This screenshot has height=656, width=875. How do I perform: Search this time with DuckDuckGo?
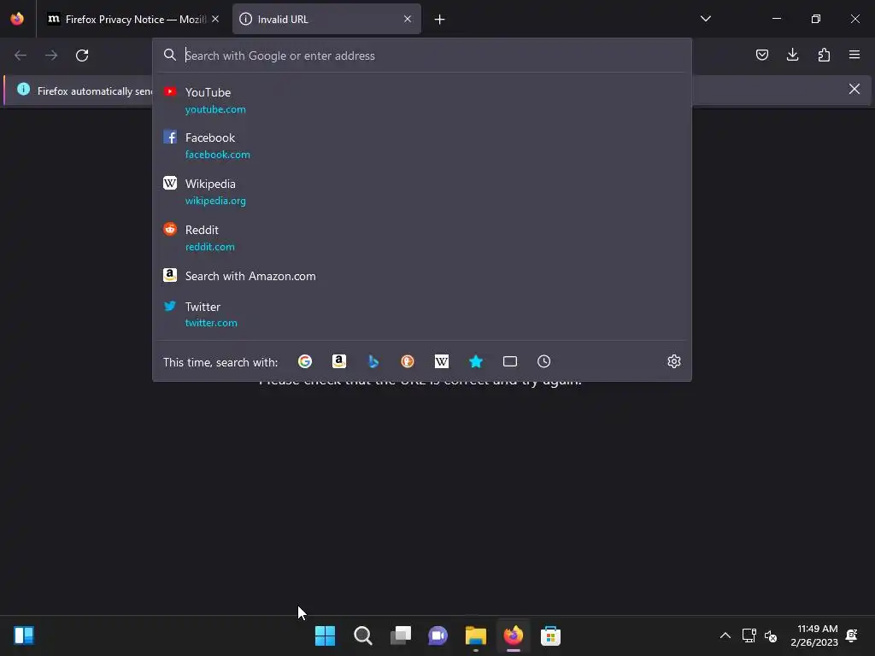tap(408, 361)
